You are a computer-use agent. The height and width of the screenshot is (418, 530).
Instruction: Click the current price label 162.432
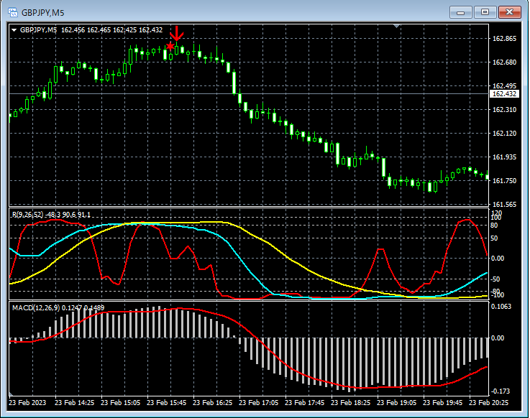[x=504, y=94]
